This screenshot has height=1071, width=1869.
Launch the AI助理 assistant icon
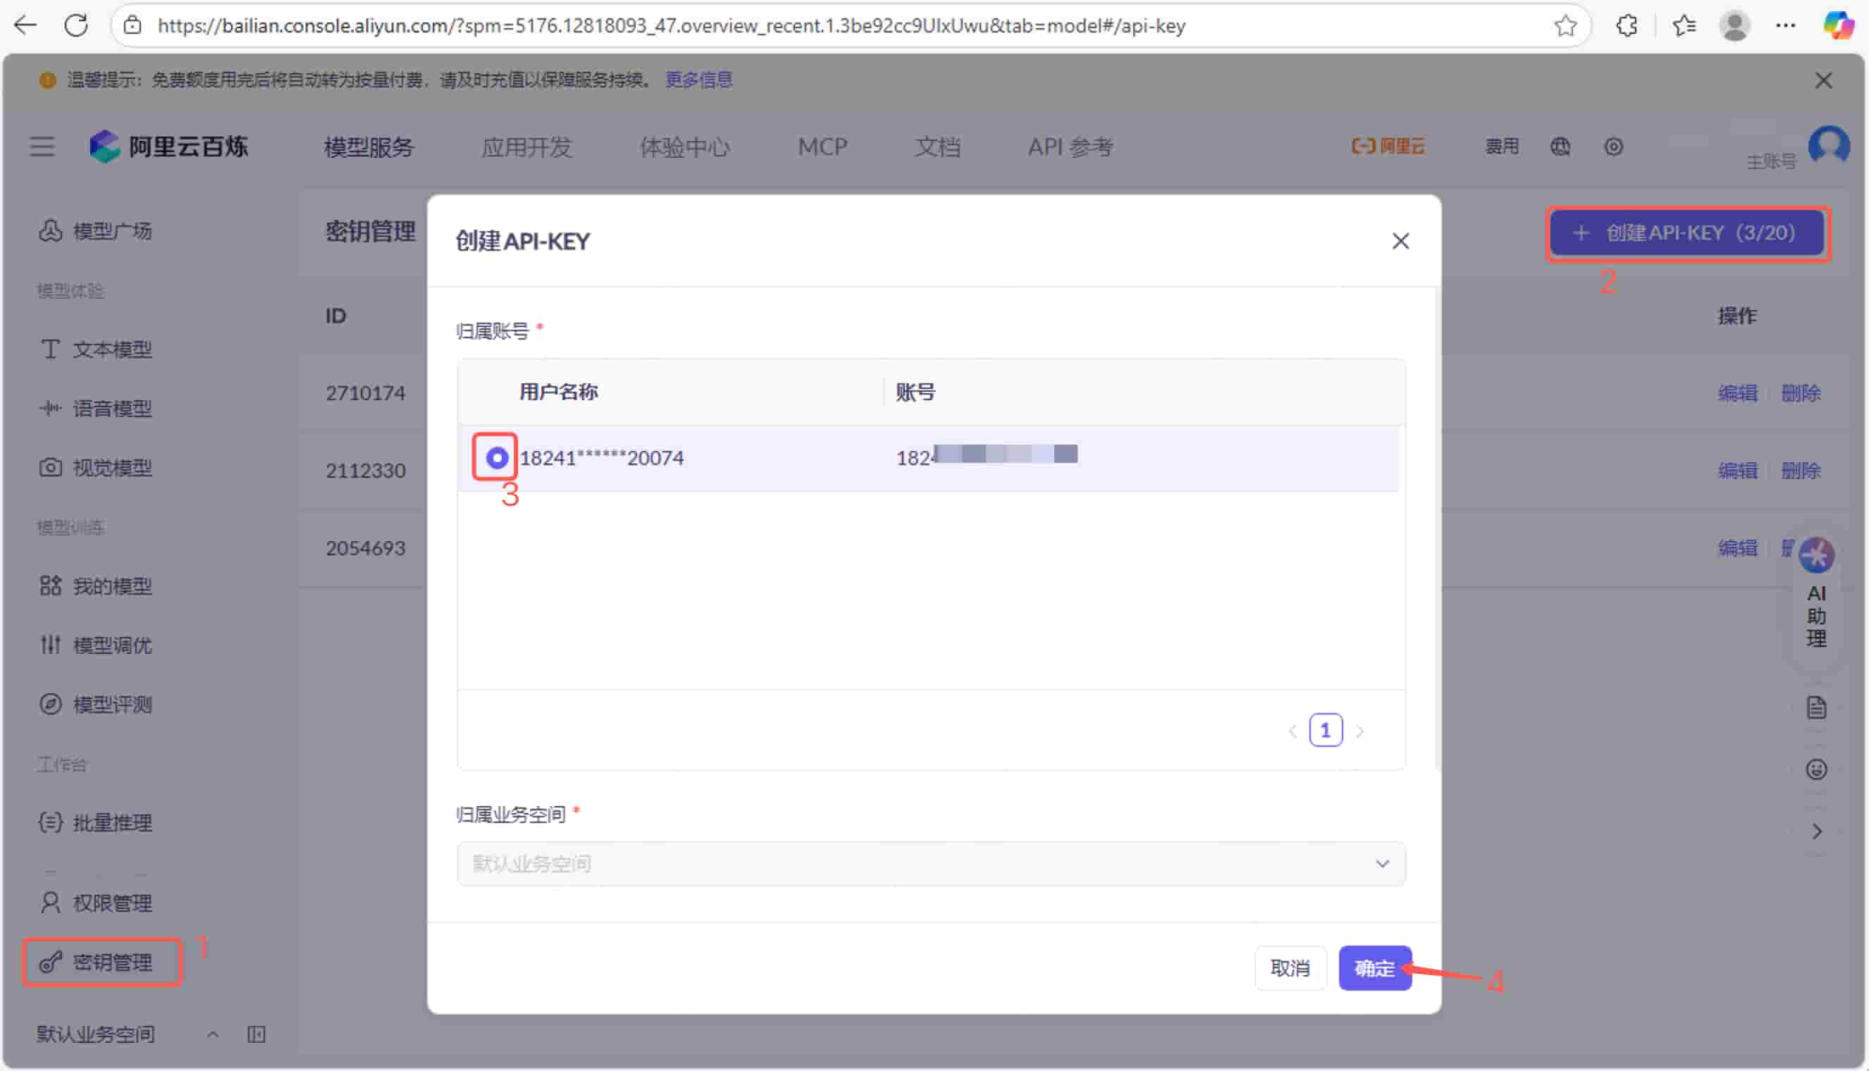coord(1816,555)
